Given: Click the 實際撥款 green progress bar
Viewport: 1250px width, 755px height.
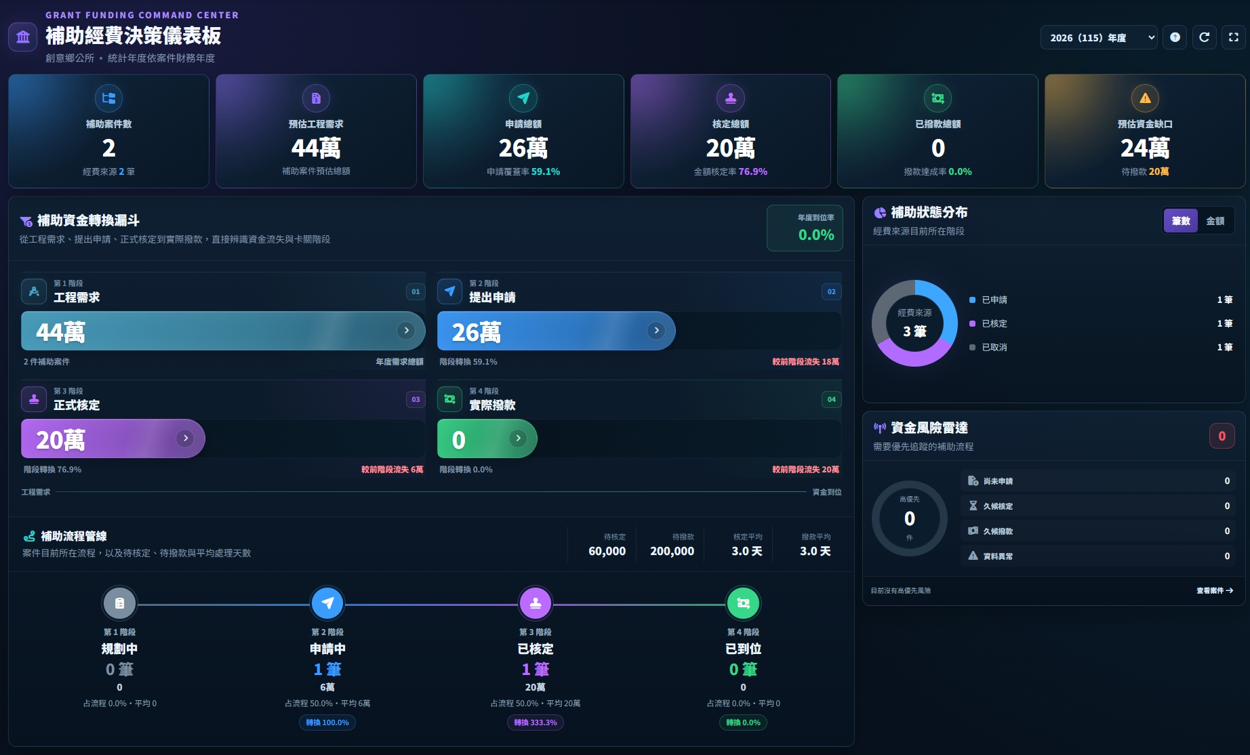Looking at the screenshot, I should (487, 438).
